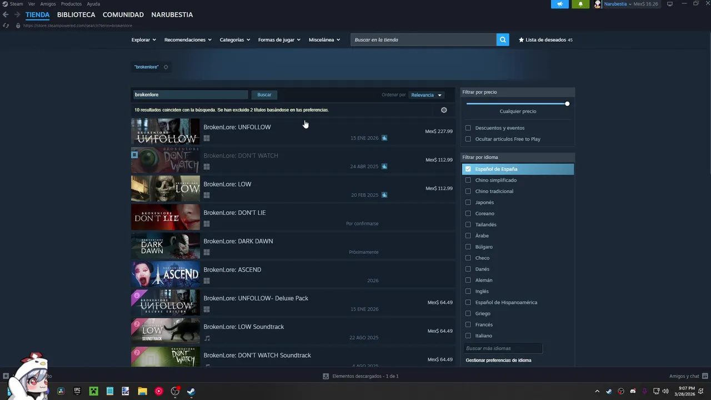Enable Descuentos y eventos filter
This screenshot has height=400, width=711.
tap(468, 128)
